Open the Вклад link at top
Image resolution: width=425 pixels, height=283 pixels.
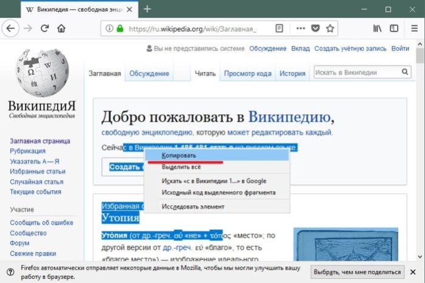300,49
